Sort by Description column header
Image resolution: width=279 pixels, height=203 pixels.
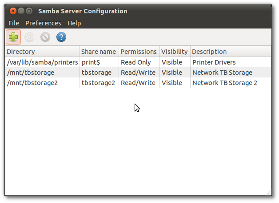(231, 52)
